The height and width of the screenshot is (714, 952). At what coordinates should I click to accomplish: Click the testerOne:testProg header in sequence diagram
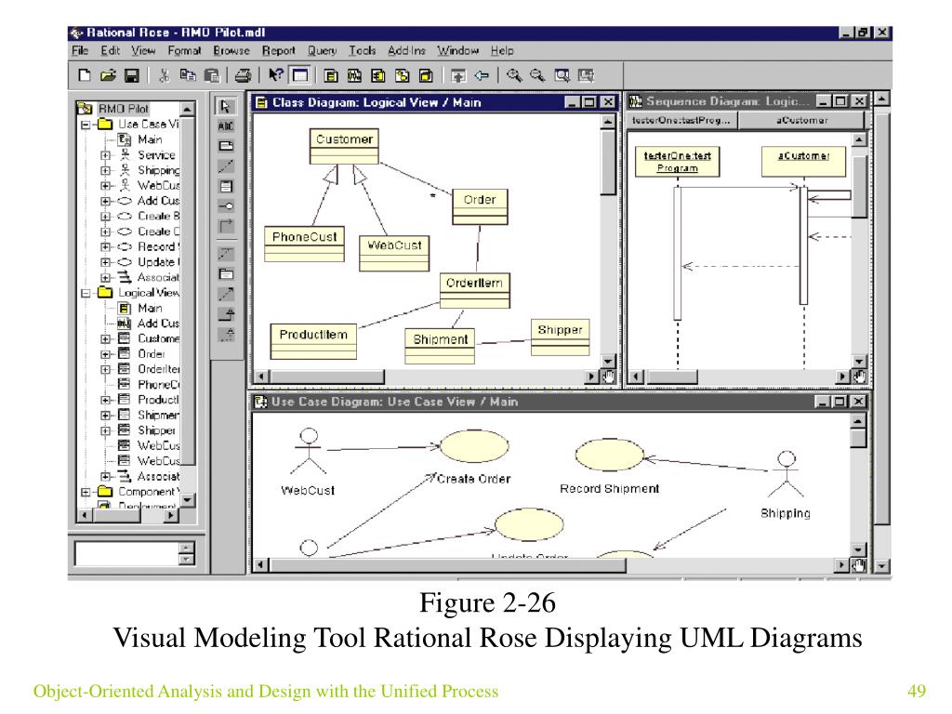pos(681,121)
